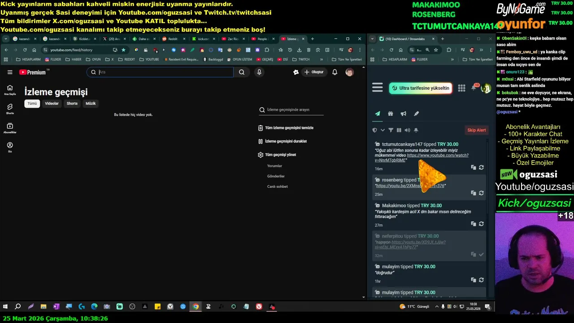The height and width of the screenshot is (323, 574).
Task: Replay the mulayim doğrudur tip alert
Action: tap(481, 280)
